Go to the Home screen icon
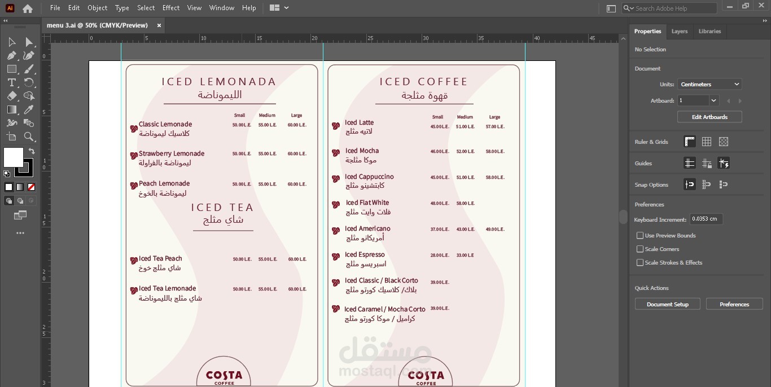Image resolution: width=771 pixels, height=387 pixels. (x=28, y=8)
